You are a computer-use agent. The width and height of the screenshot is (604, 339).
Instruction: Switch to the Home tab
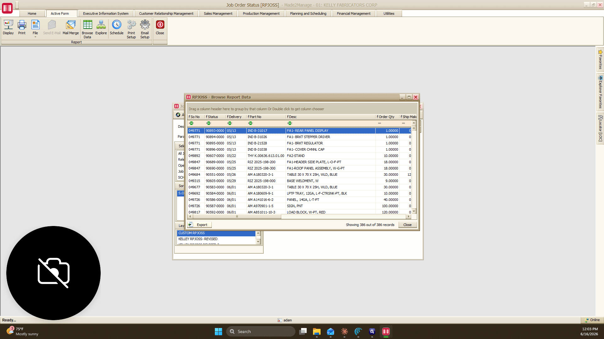(x=32, y=13)
